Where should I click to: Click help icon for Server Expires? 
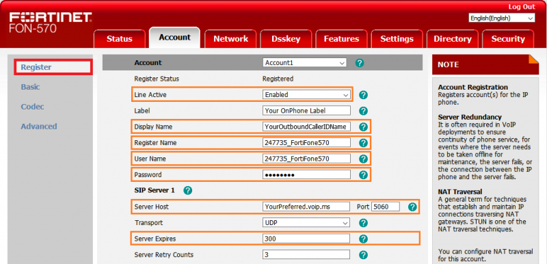click(x=364, y=239)
